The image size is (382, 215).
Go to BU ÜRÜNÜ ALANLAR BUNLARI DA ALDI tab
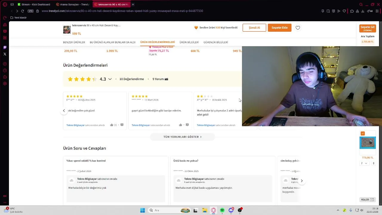tap(113, 42)
